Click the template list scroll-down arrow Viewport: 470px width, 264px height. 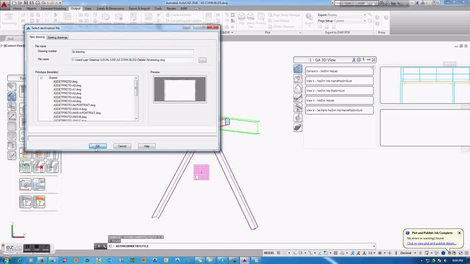click(136, 119)
